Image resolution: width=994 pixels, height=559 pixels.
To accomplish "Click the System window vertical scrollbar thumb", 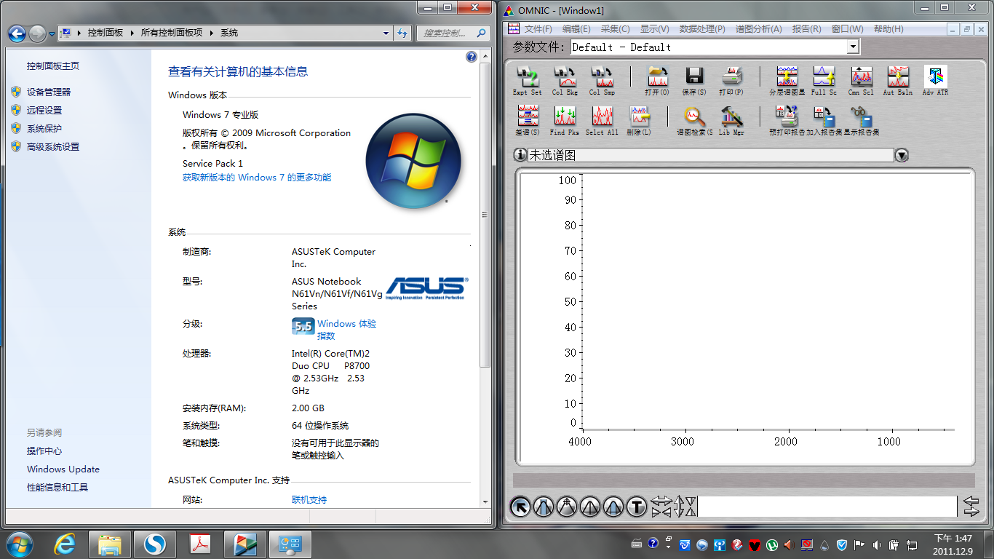I will pos(485,215).
